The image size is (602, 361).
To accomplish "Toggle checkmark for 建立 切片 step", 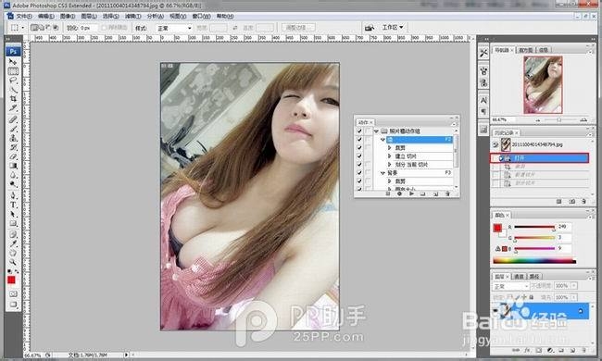I will click(x=359, y=156).
